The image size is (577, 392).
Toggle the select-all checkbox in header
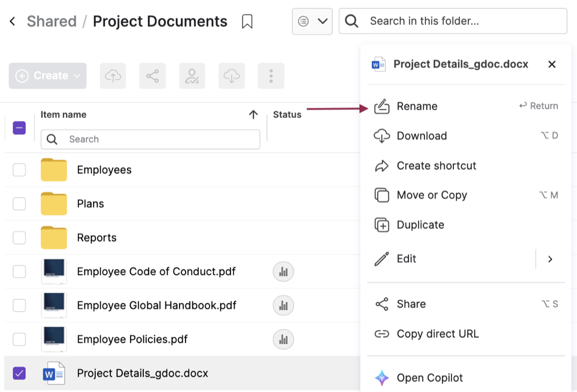[x=20, y=128]
